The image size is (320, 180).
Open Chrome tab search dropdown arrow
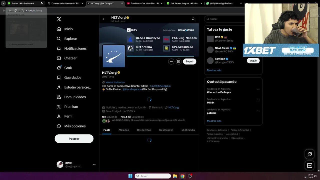(x=3, y=3)
